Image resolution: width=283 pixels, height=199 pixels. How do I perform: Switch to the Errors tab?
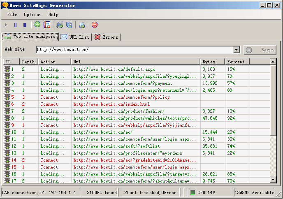(x=106, y=37)
